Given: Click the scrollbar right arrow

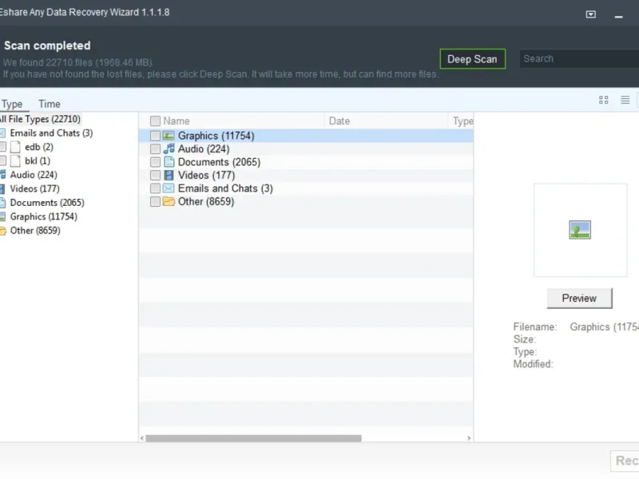Looking at the screenshot, I should (x=469, y=438).
